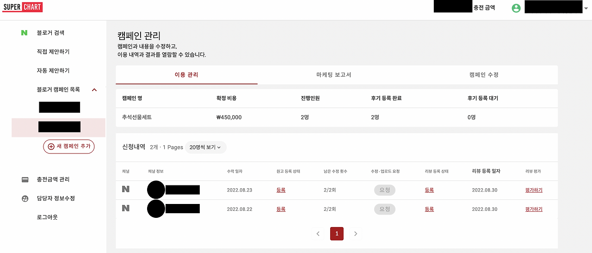592x253 pixels.
Task: Click the 새 캠페인 추가 button
Action: 69,146
